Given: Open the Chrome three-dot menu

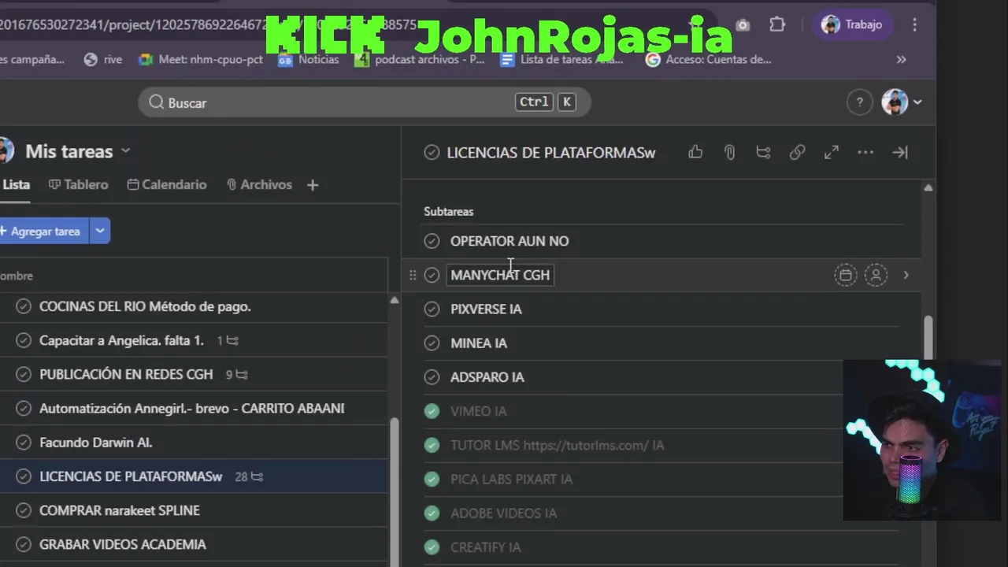Looking at the screenshot, I should point(914,24).
